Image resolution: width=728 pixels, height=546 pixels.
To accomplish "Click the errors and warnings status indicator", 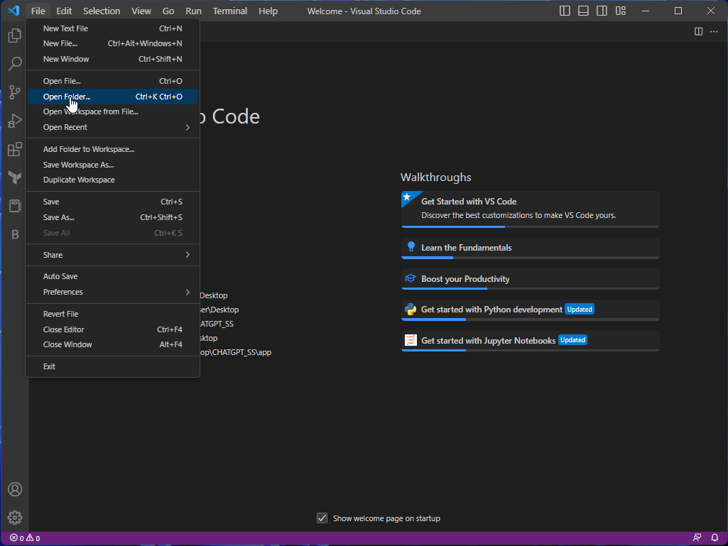I will (25, 538).
